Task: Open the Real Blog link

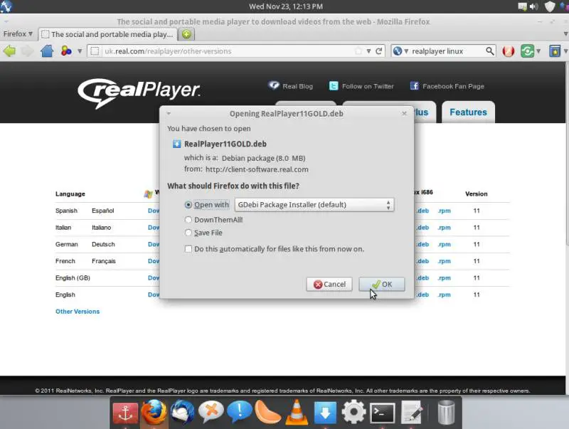Action: pyautogui.click(x=297, y=86)
